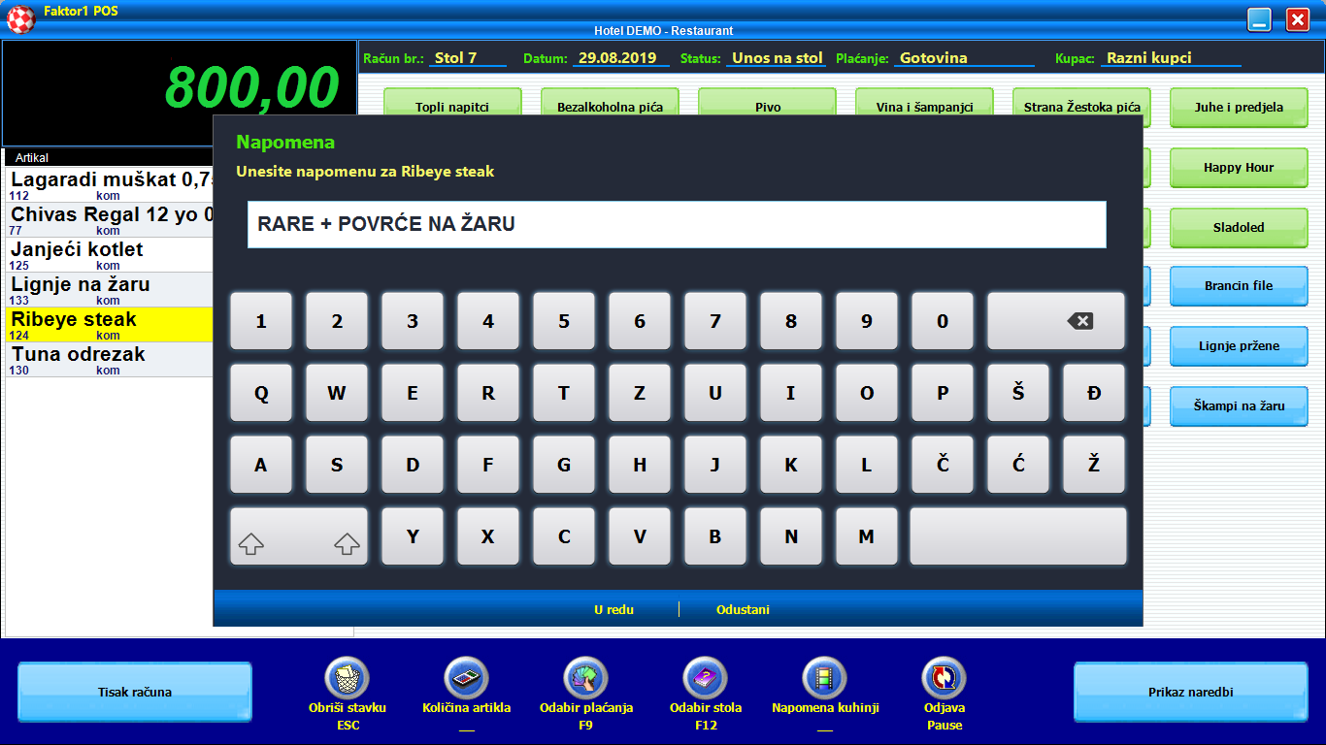
Task: Click the Faktor1 POS logo icon
Action: click(x=21, y=18)
